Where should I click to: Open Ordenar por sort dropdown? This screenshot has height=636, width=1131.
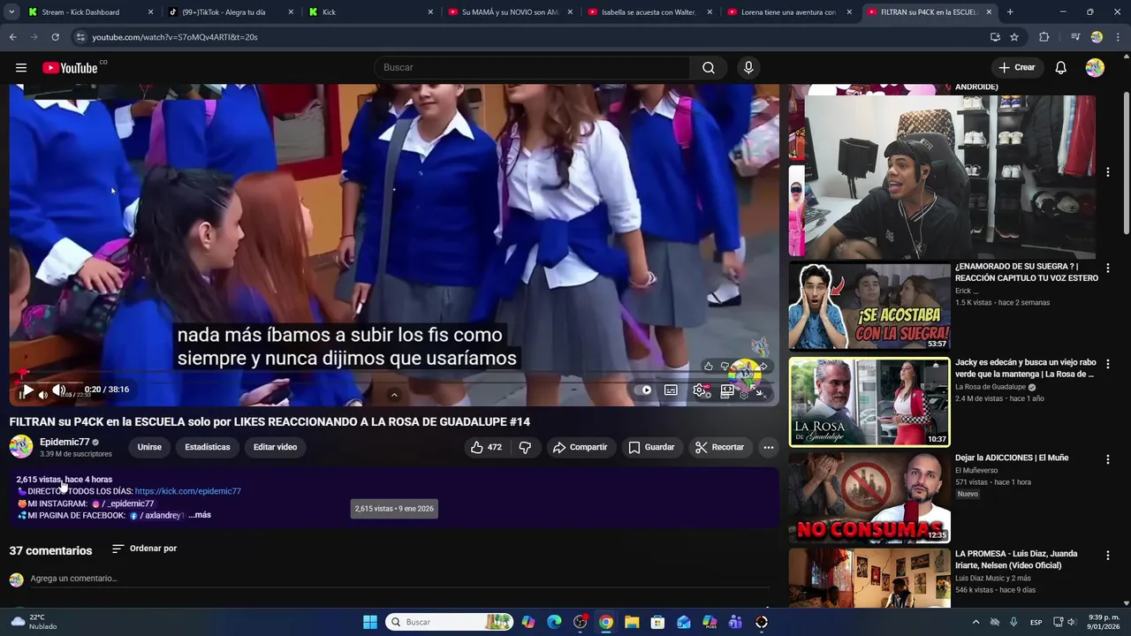pyautogui.click(x=144, y=549)
